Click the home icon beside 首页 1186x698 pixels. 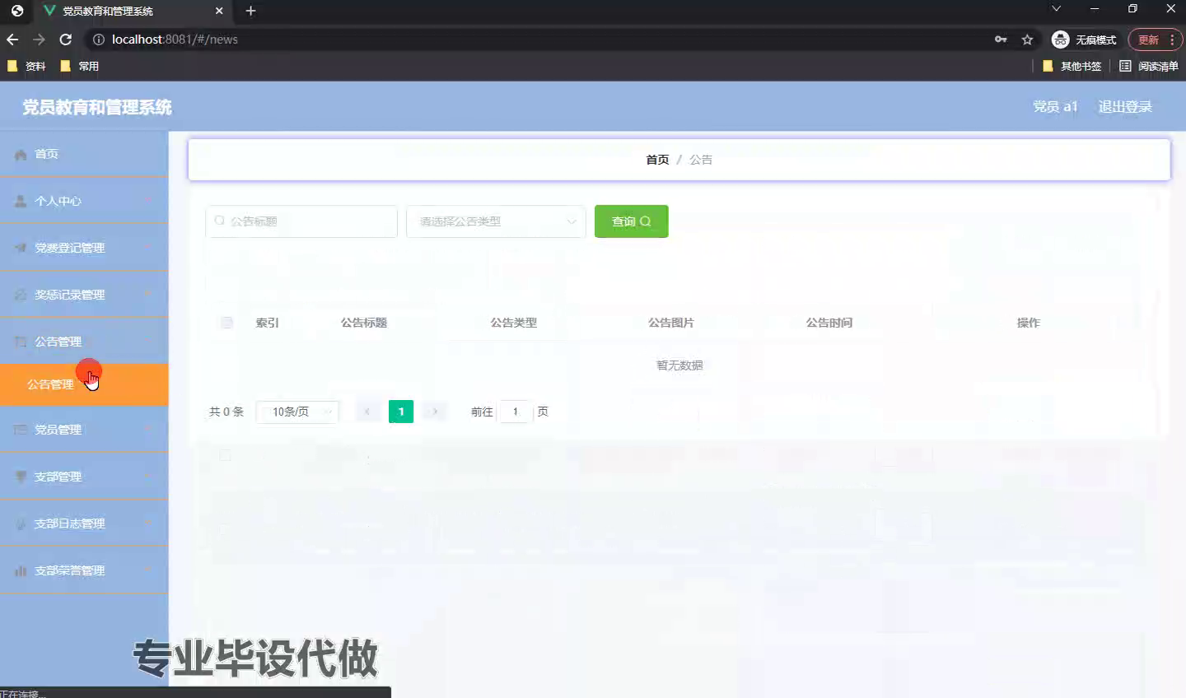(x=21, y=155)
